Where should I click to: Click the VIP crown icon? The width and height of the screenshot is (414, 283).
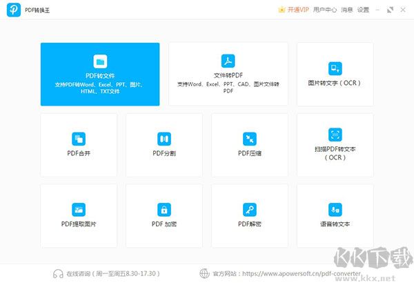click(x=282, y=10)
